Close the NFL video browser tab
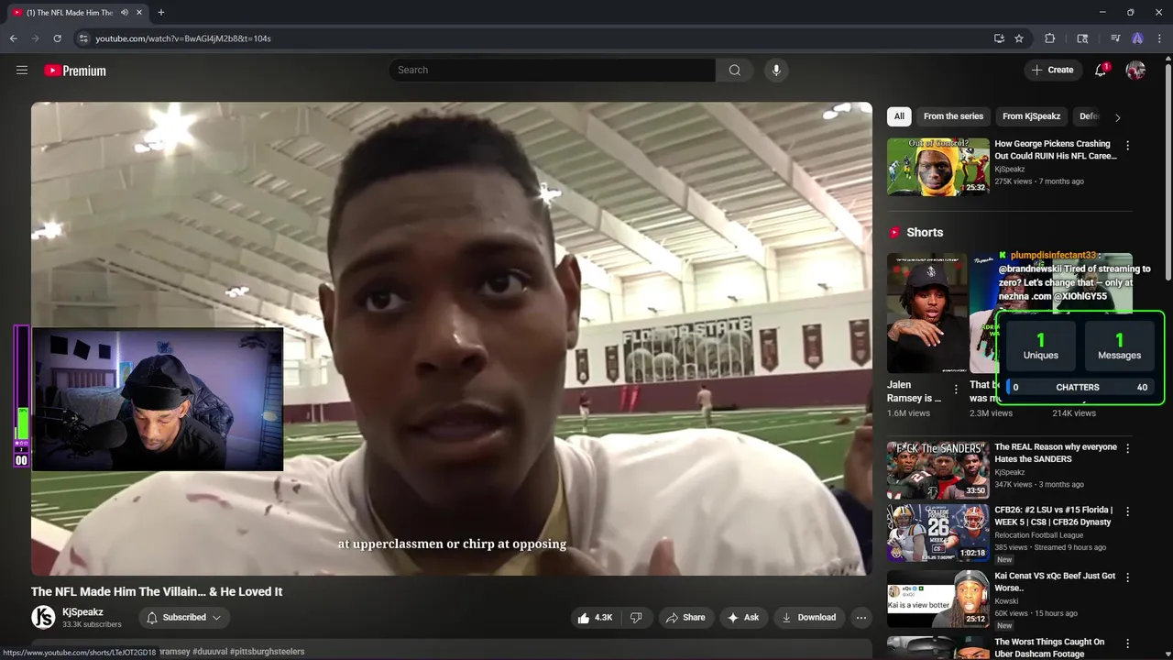Viewport: 1173px width, 660px height. (x=139, y=12)
